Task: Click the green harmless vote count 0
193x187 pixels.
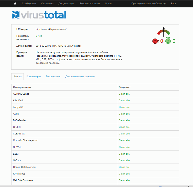Action: 174,41
